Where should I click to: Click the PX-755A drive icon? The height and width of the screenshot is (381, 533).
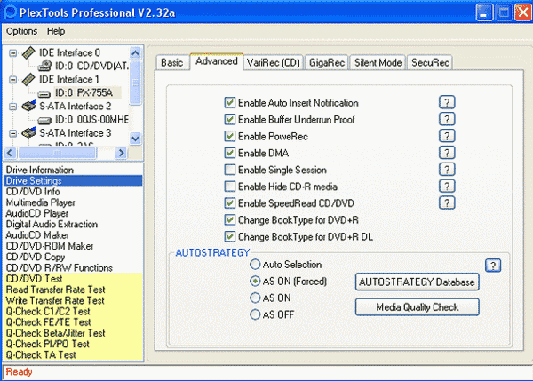point(44,94)
